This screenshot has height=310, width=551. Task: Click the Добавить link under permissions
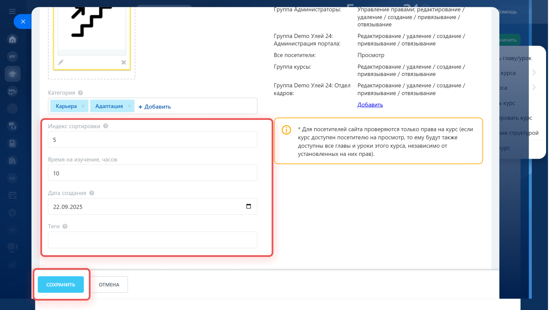click(370, 105)
